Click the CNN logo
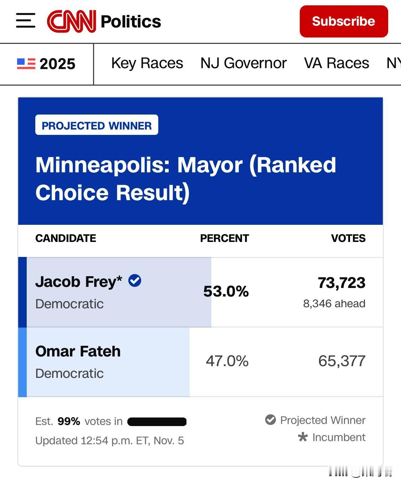Screen dimensions: 401x486 click(72, 21)
